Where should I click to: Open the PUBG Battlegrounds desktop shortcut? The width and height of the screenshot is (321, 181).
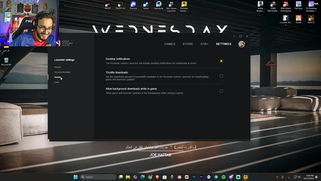click(x=273, y=7)
